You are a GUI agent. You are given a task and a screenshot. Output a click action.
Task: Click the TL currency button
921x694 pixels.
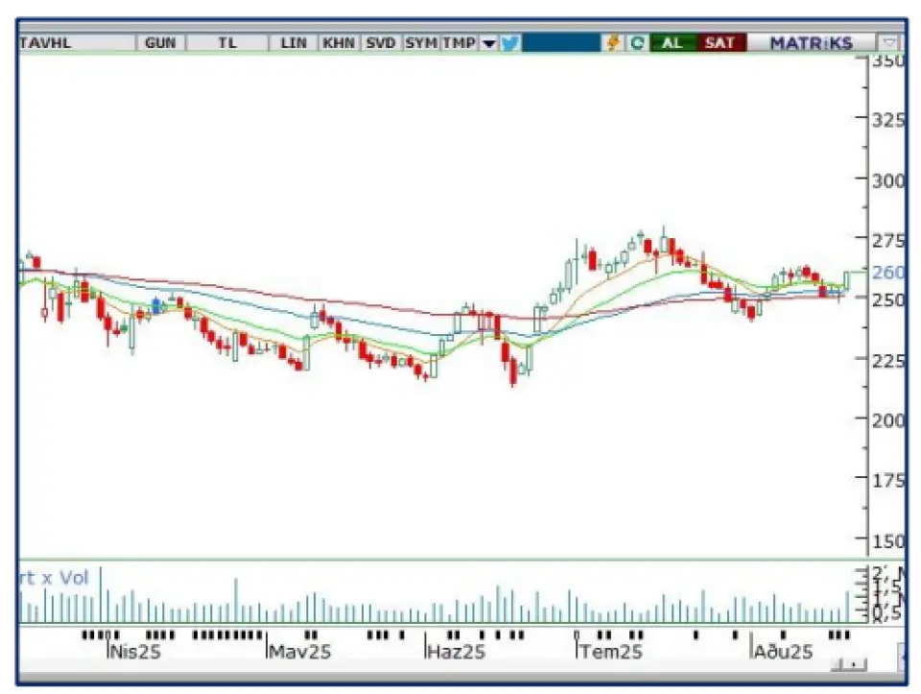(x=227, y=43)
